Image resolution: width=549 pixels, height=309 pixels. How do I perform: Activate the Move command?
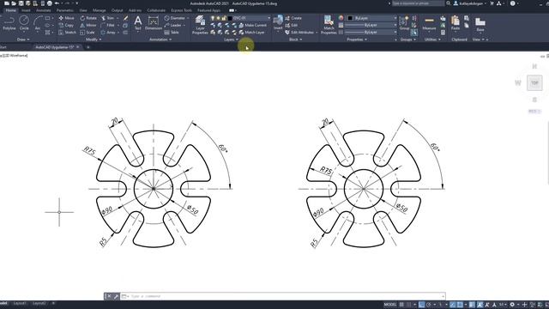67,18
